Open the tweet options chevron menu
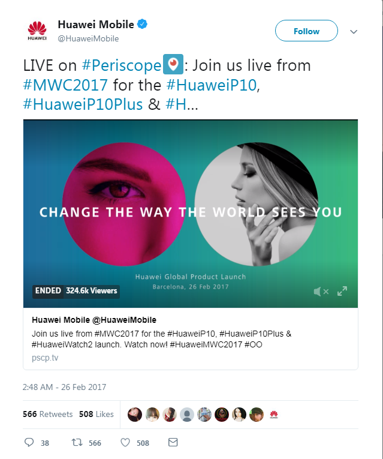This screenshot has width=383, height=459. coord(354,32)
